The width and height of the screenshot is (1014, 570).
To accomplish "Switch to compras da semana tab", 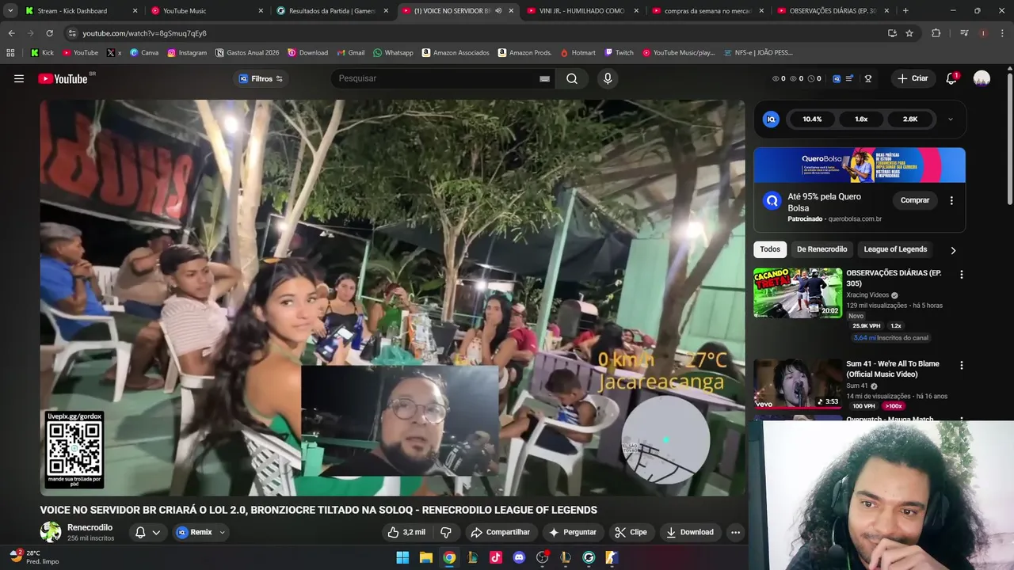I will coord(707,11).
